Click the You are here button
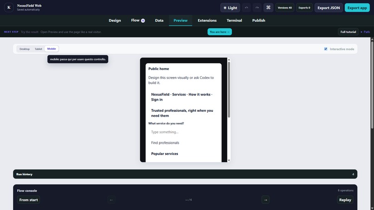The image size is (374, 210). tap(219, 32)
